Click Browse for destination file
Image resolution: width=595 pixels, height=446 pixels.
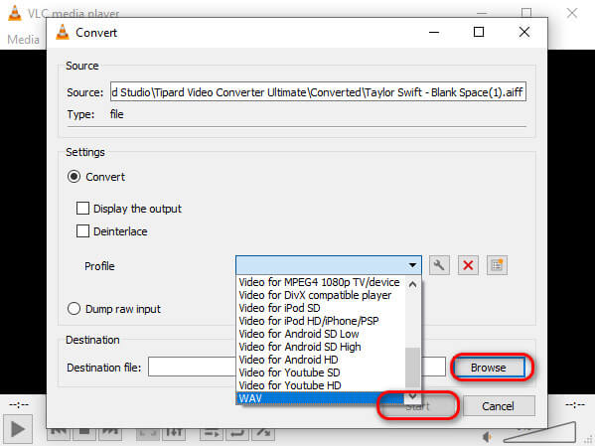[x=489, y=368]
